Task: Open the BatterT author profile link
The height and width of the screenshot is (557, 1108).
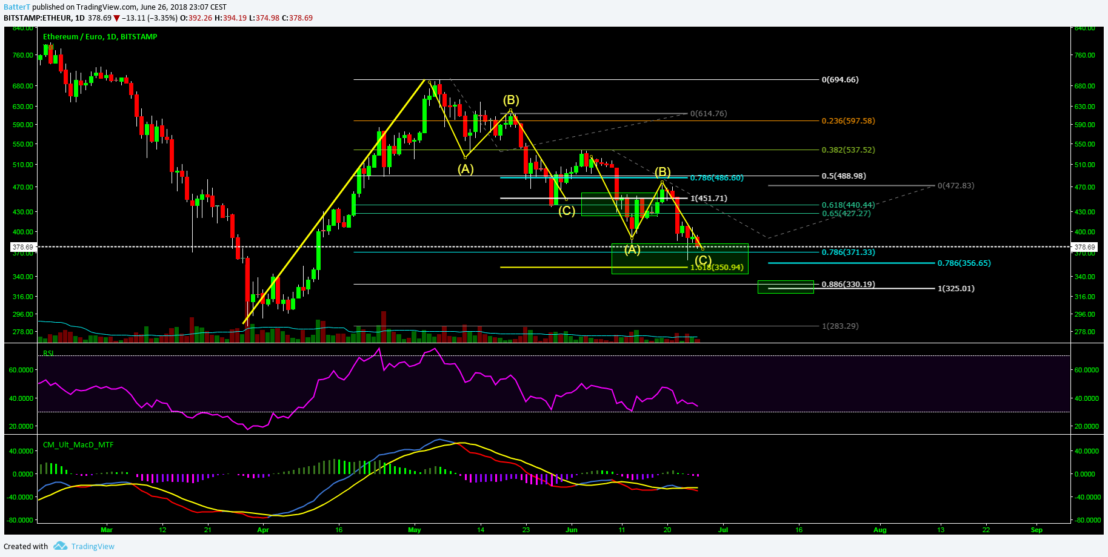Action: (17, 7)
